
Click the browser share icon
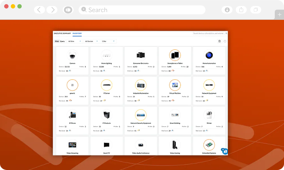click(x=241, y=10)
